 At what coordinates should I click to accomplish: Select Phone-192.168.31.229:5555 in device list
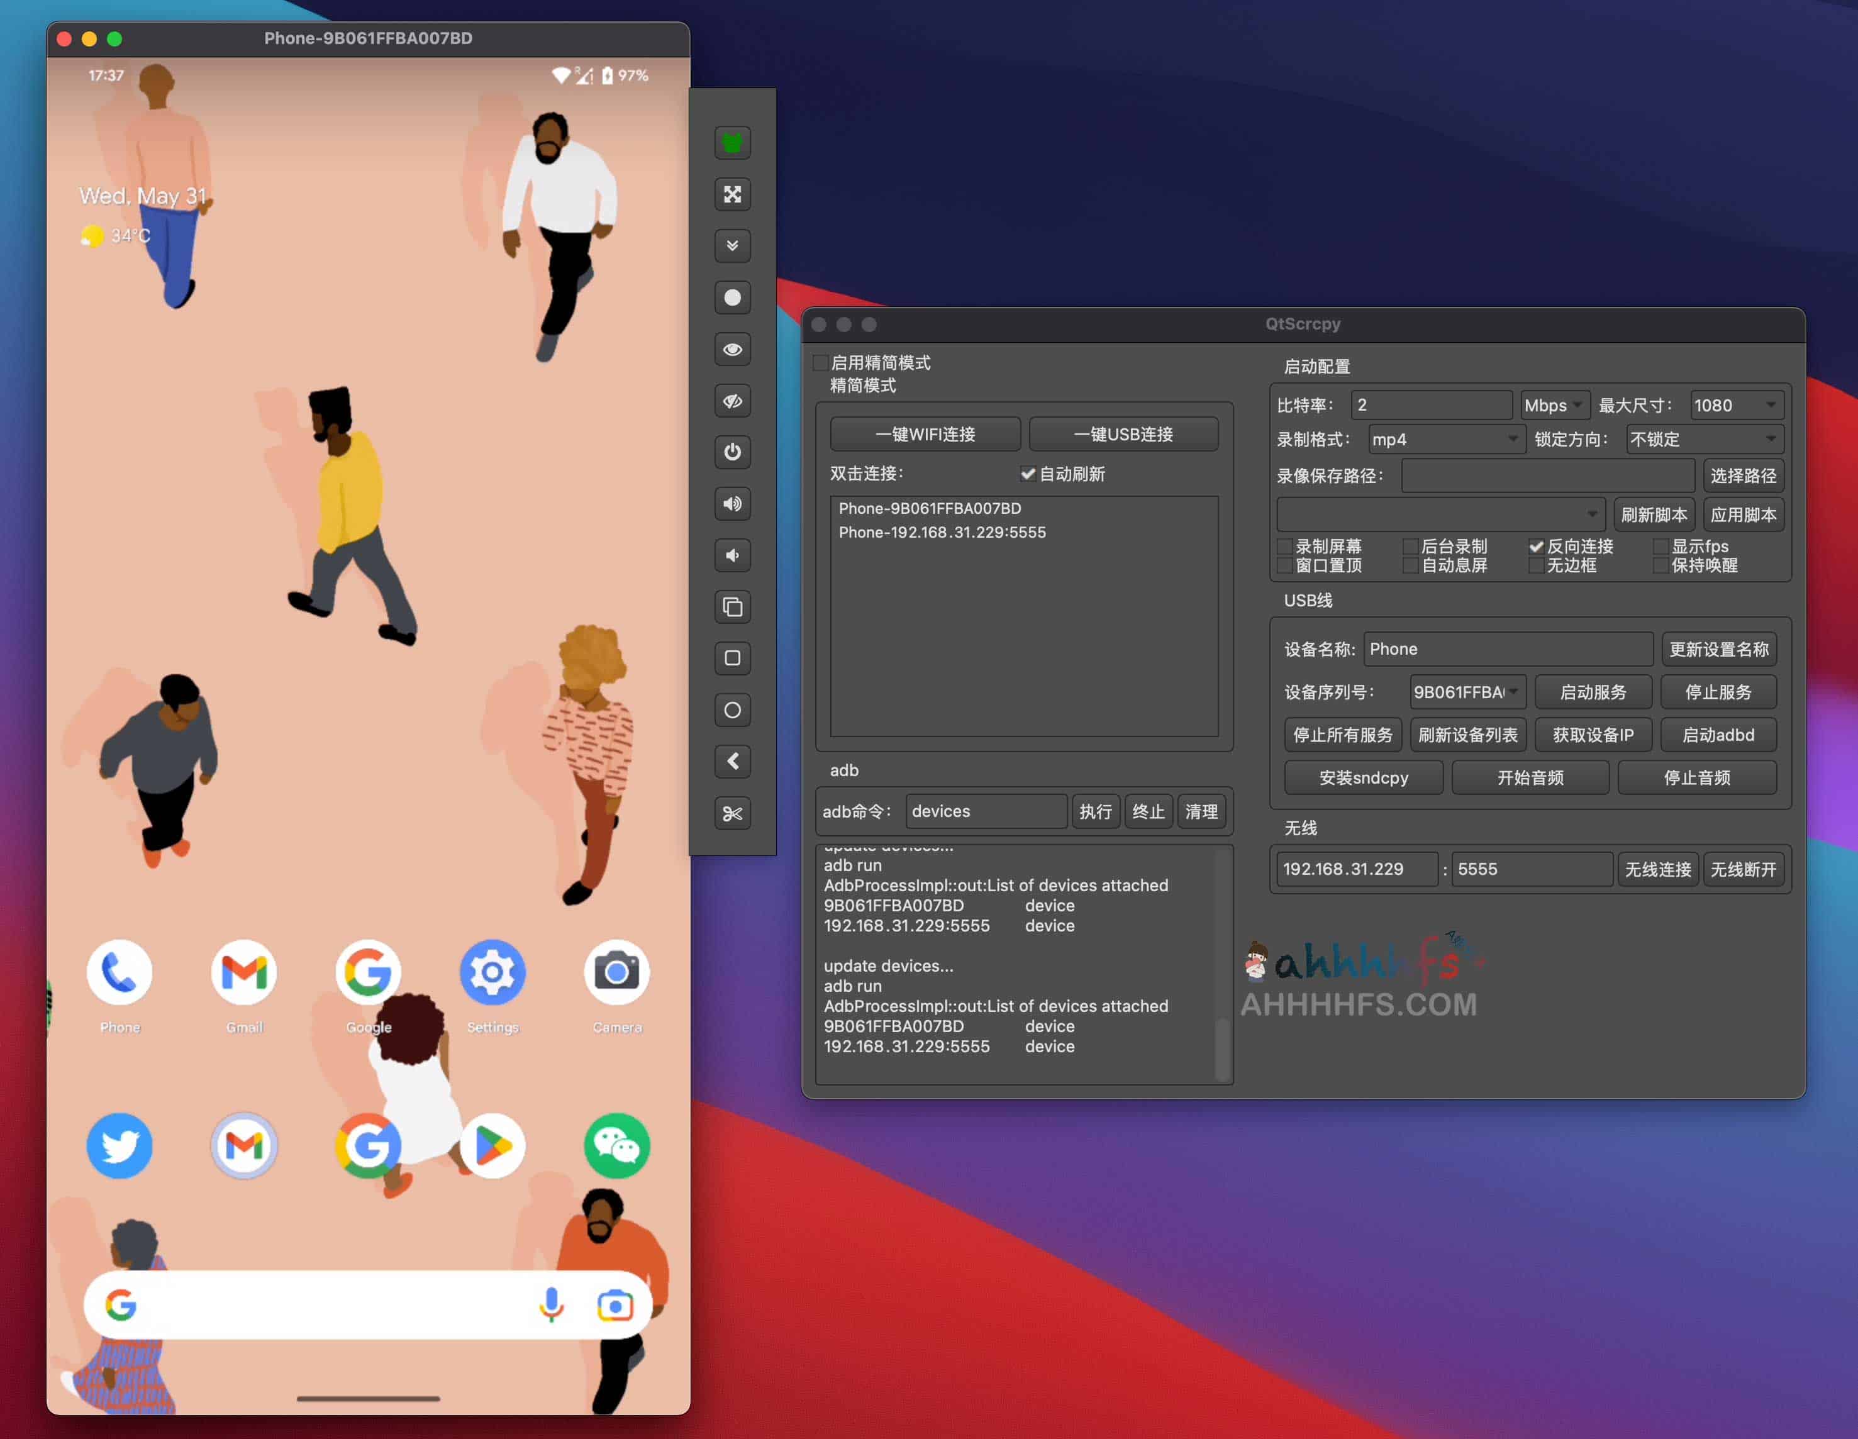(943, 531)
